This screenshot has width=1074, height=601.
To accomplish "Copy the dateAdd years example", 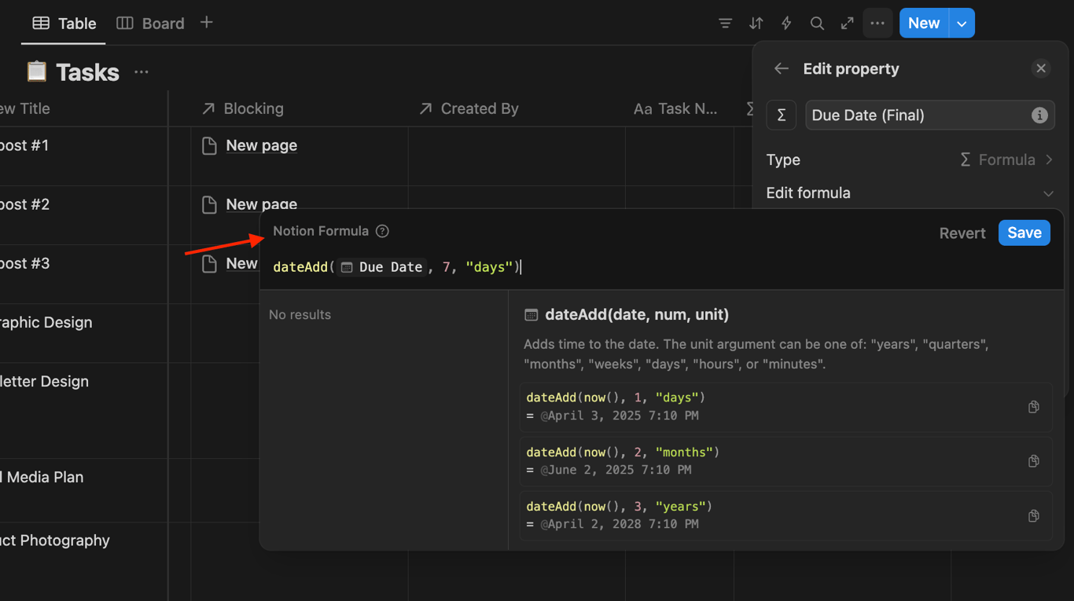I will point(1034,516).
